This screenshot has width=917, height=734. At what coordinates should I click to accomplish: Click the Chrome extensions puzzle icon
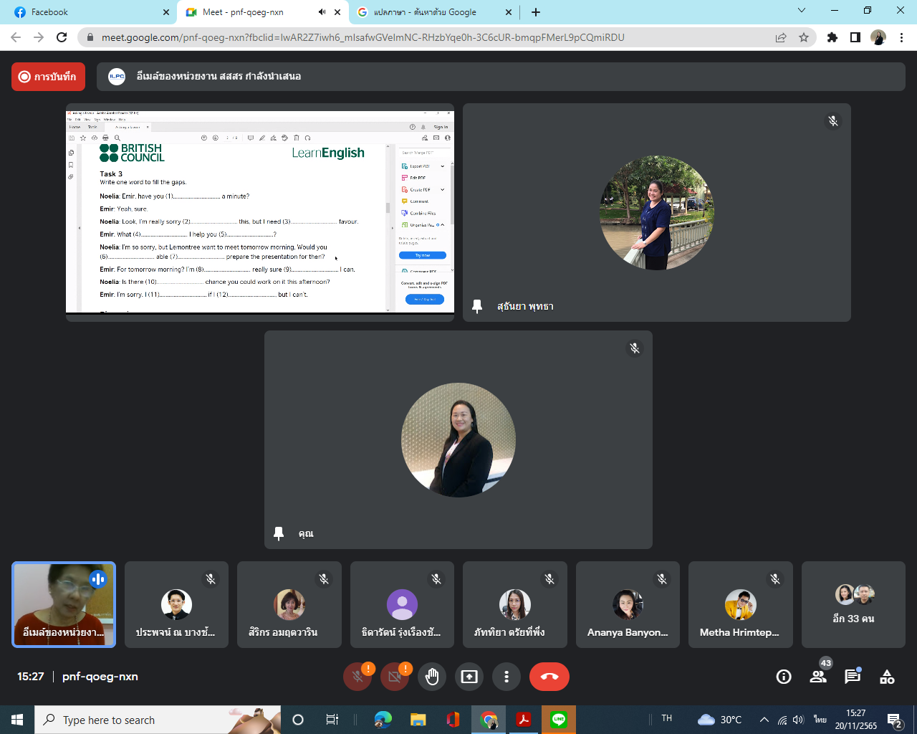(x=832, y=37)
